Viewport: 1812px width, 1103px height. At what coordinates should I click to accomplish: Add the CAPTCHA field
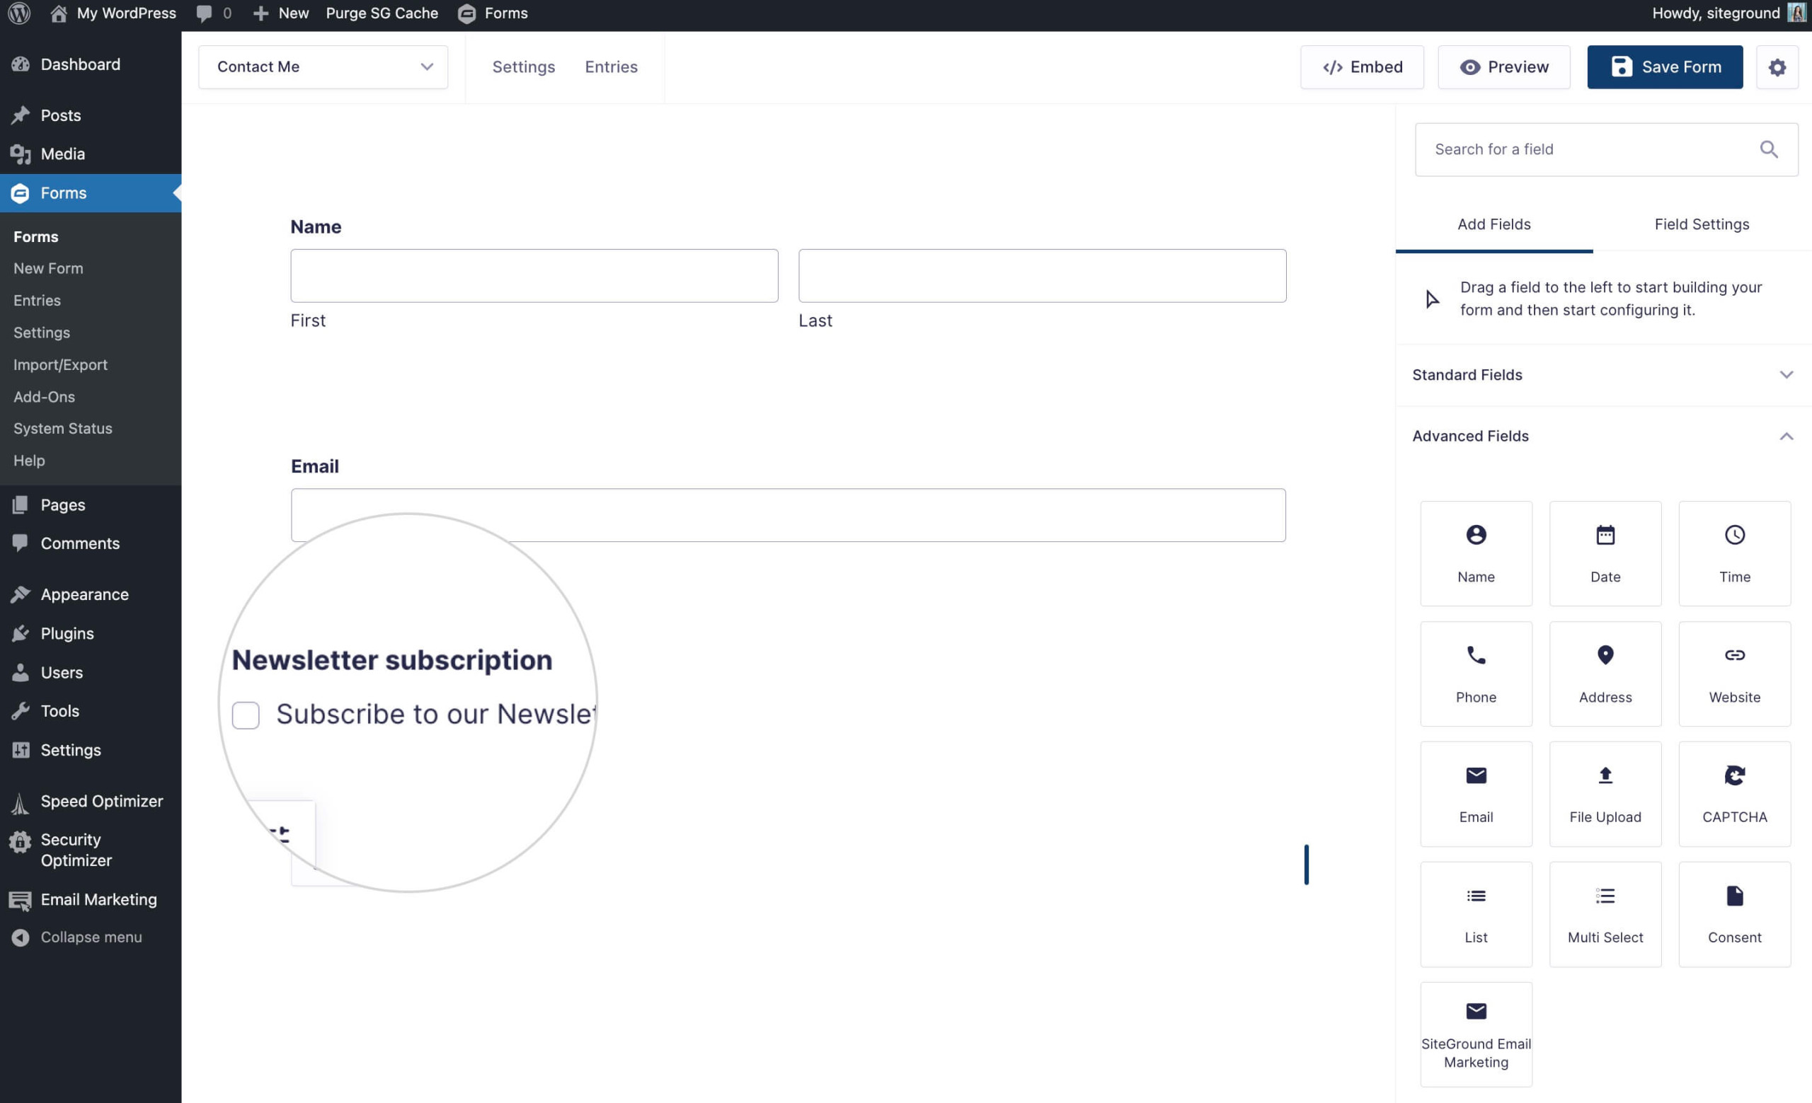click(1735, 794)
